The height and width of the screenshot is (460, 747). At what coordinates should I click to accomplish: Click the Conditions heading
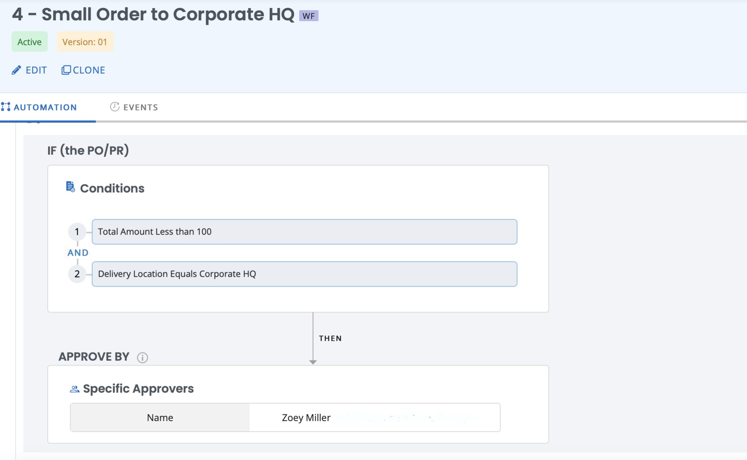pyautogui.click(x=112, y=188)
